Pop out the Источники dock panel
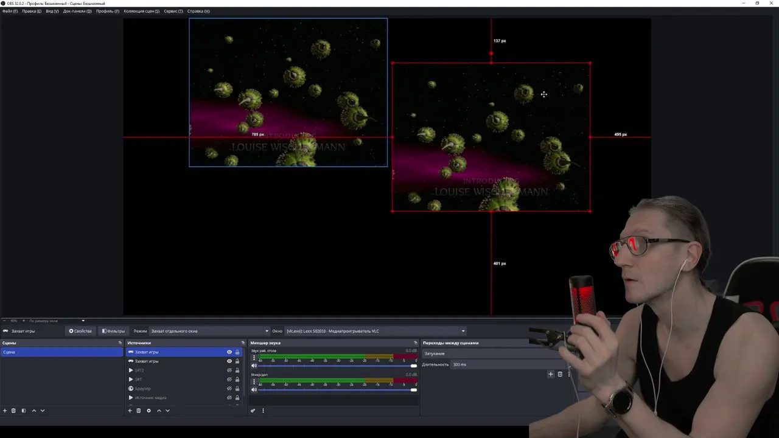This screenshot has width=779, height=438. tap(243, 343)
